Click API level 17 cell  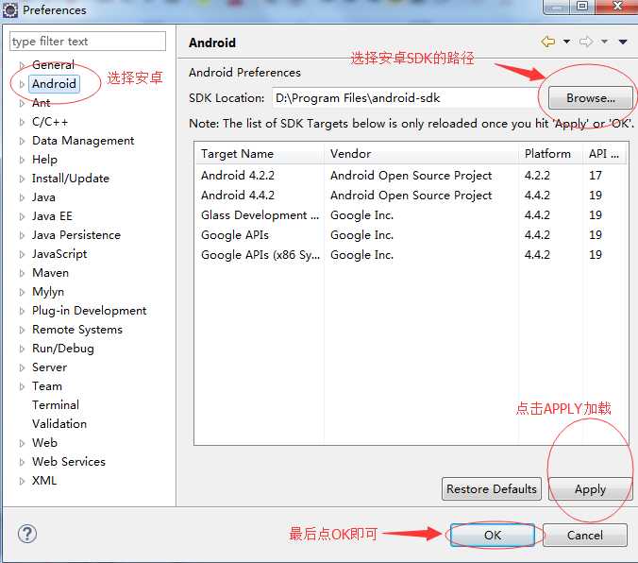pyautogui.click(x=596, y=176)
